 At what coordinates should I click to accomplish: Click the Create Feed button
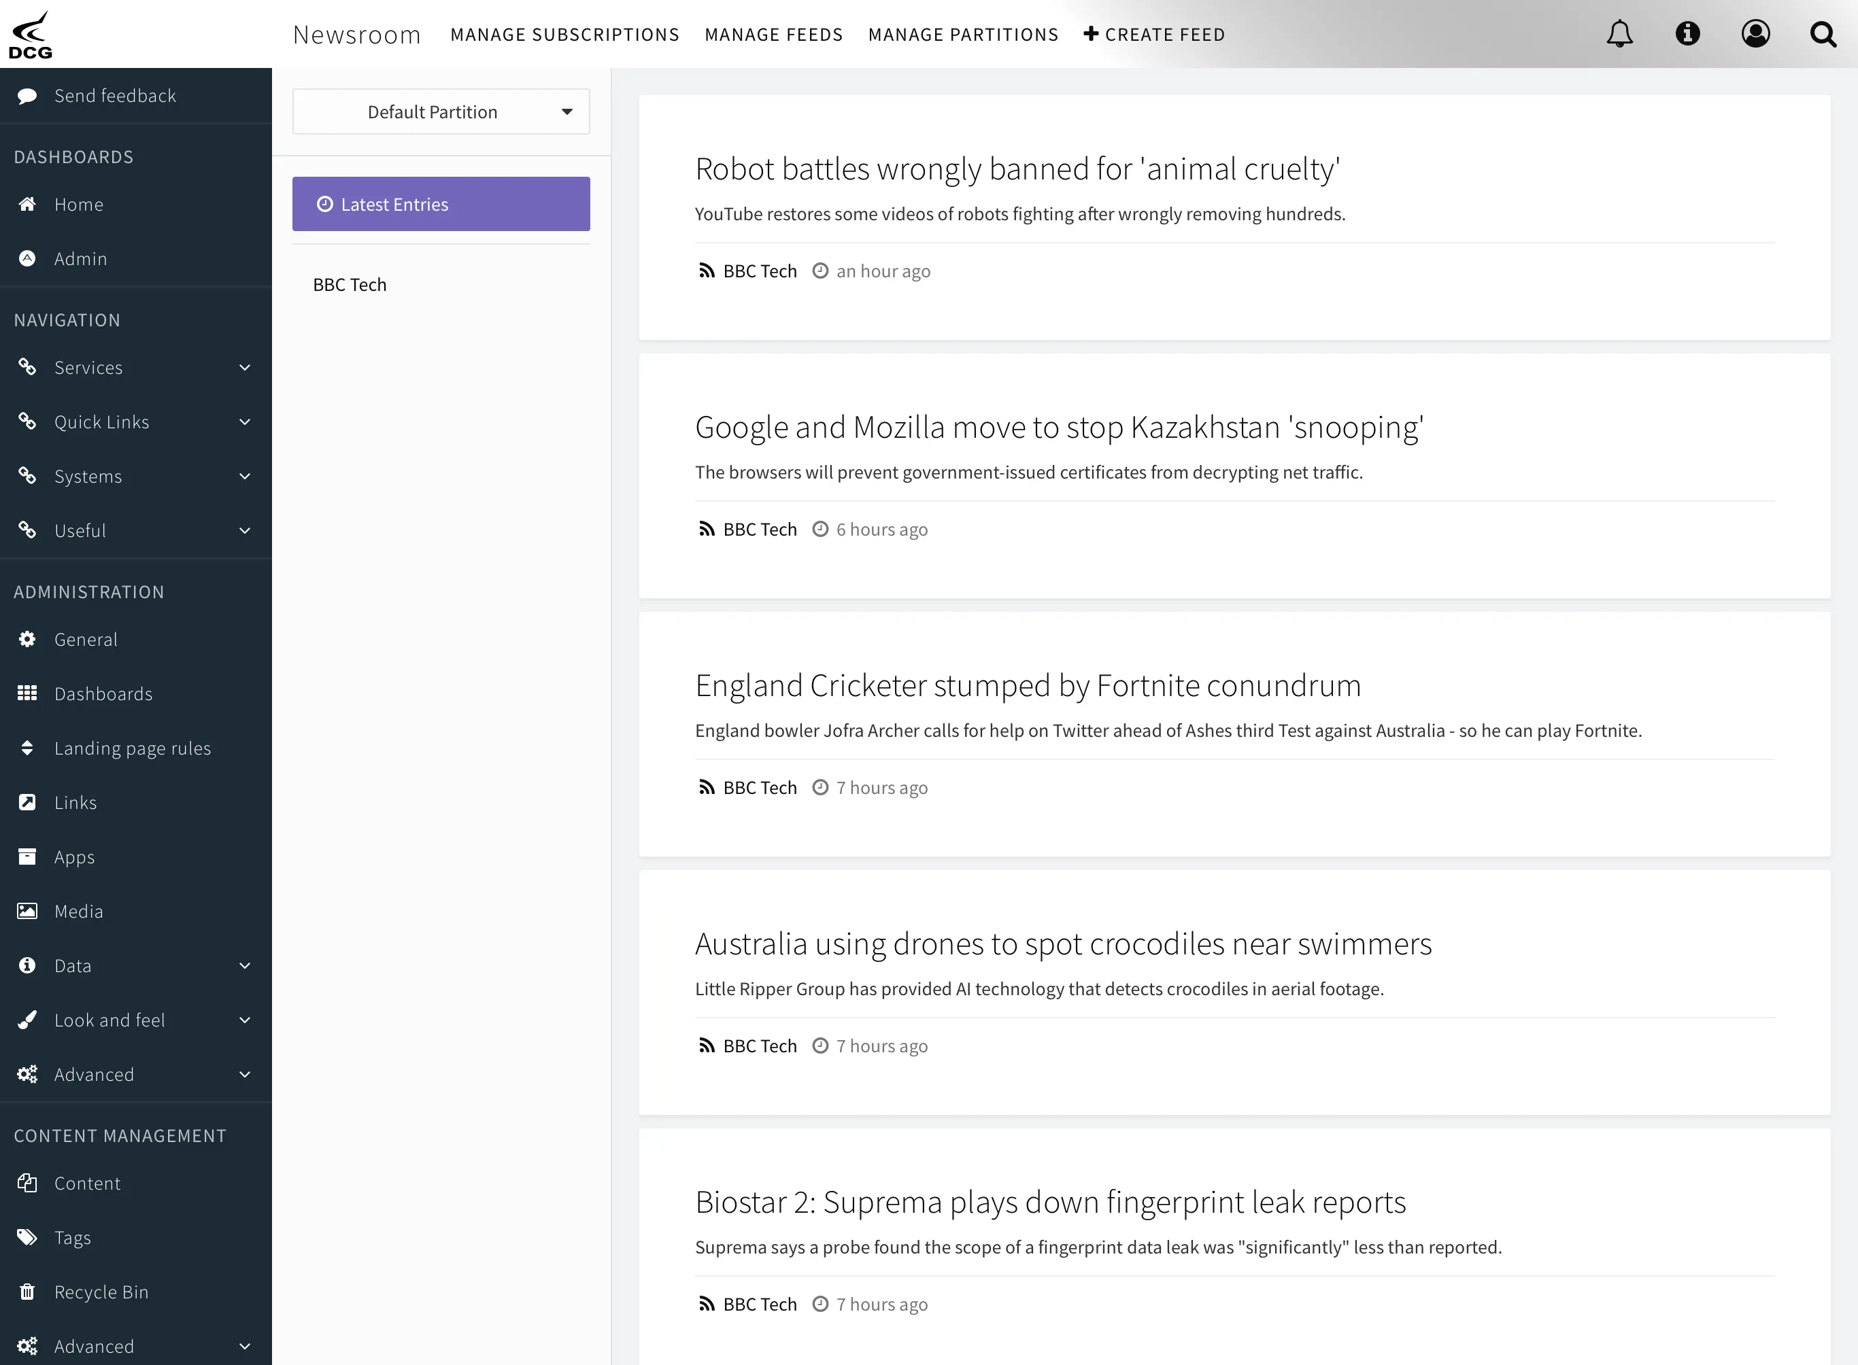tap(1154, 33)
